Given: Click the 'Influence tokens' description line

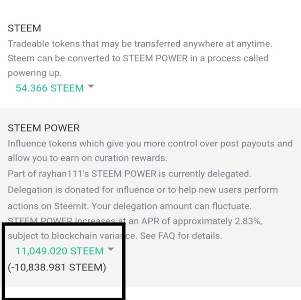Looking at the screenshot, I should click(150, 144).
